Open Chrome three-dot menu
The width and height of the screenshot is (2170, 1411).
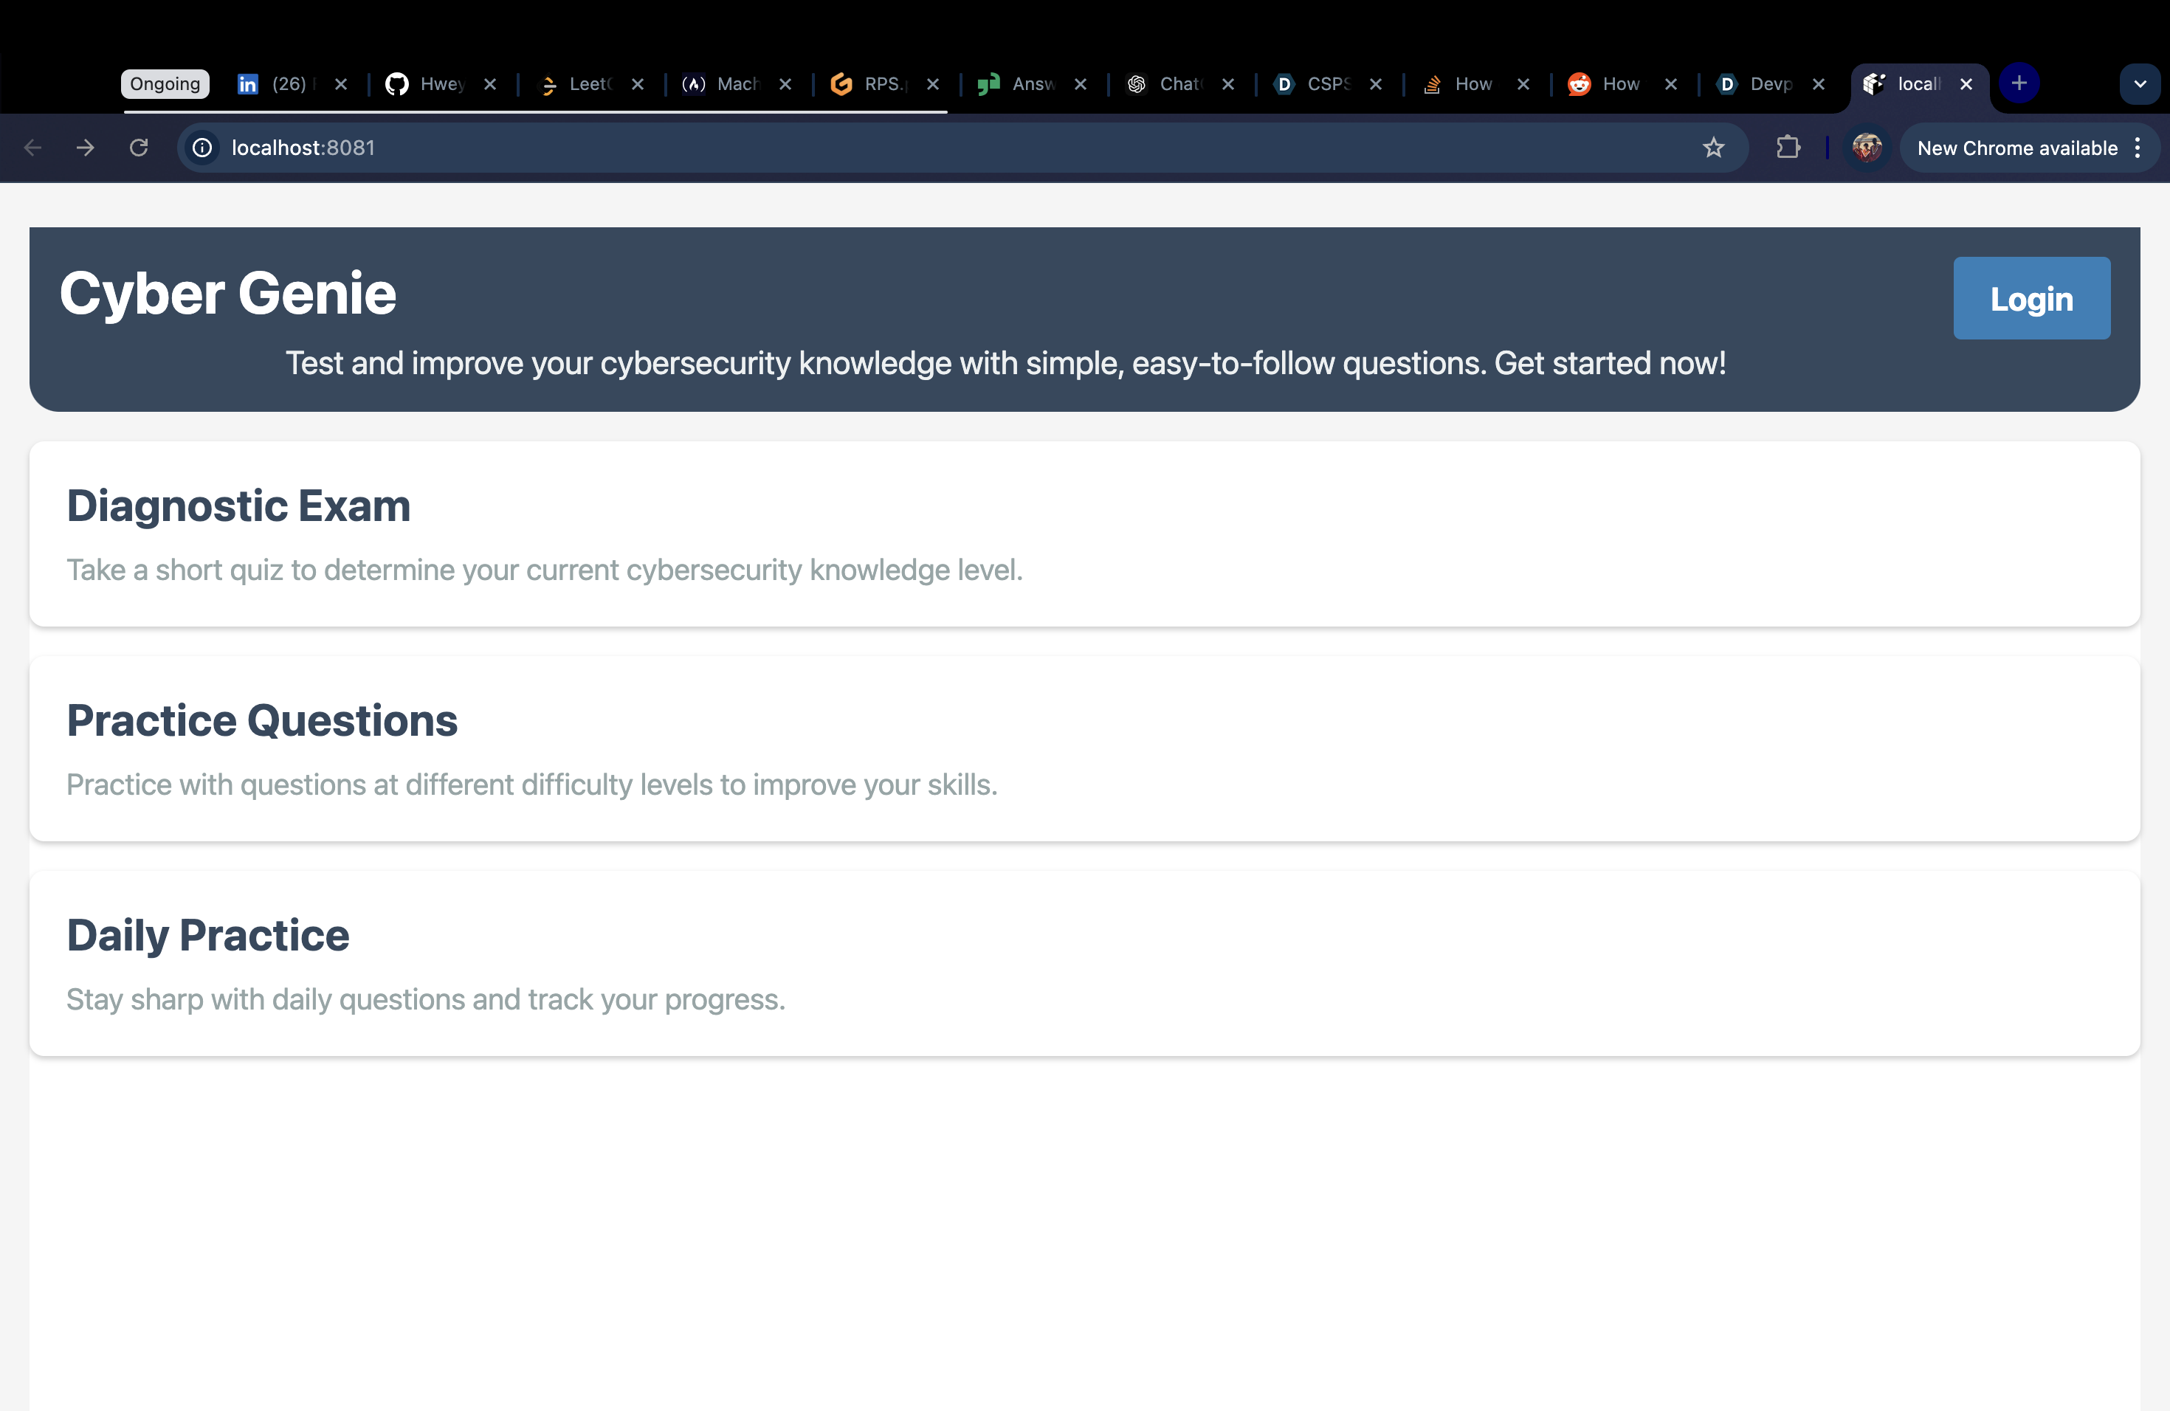tap(2138, 148)
